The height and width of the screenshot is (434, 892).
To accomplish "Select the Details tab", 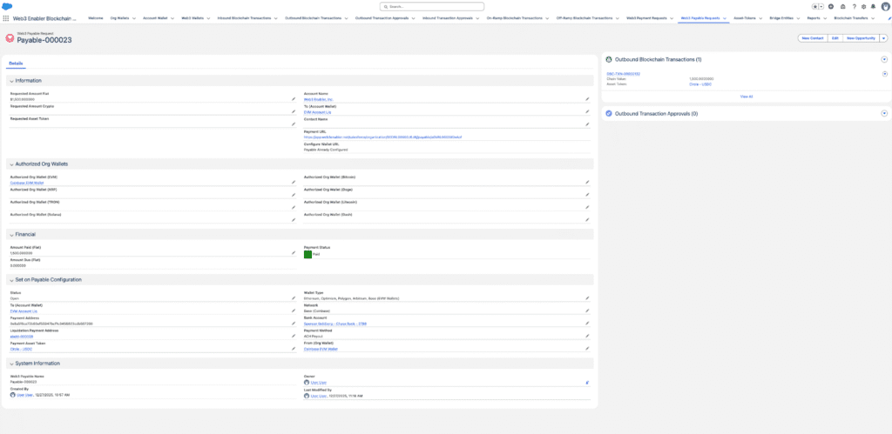I will point(16,63).
